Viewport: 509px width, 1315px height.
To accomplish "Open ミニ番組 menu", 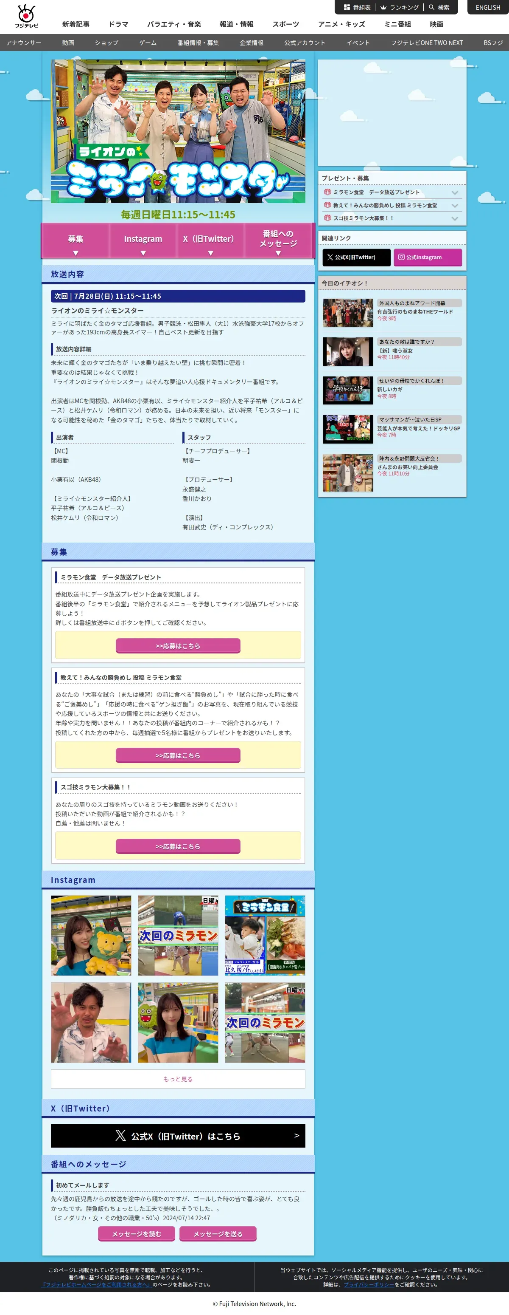I will (397, 24).
